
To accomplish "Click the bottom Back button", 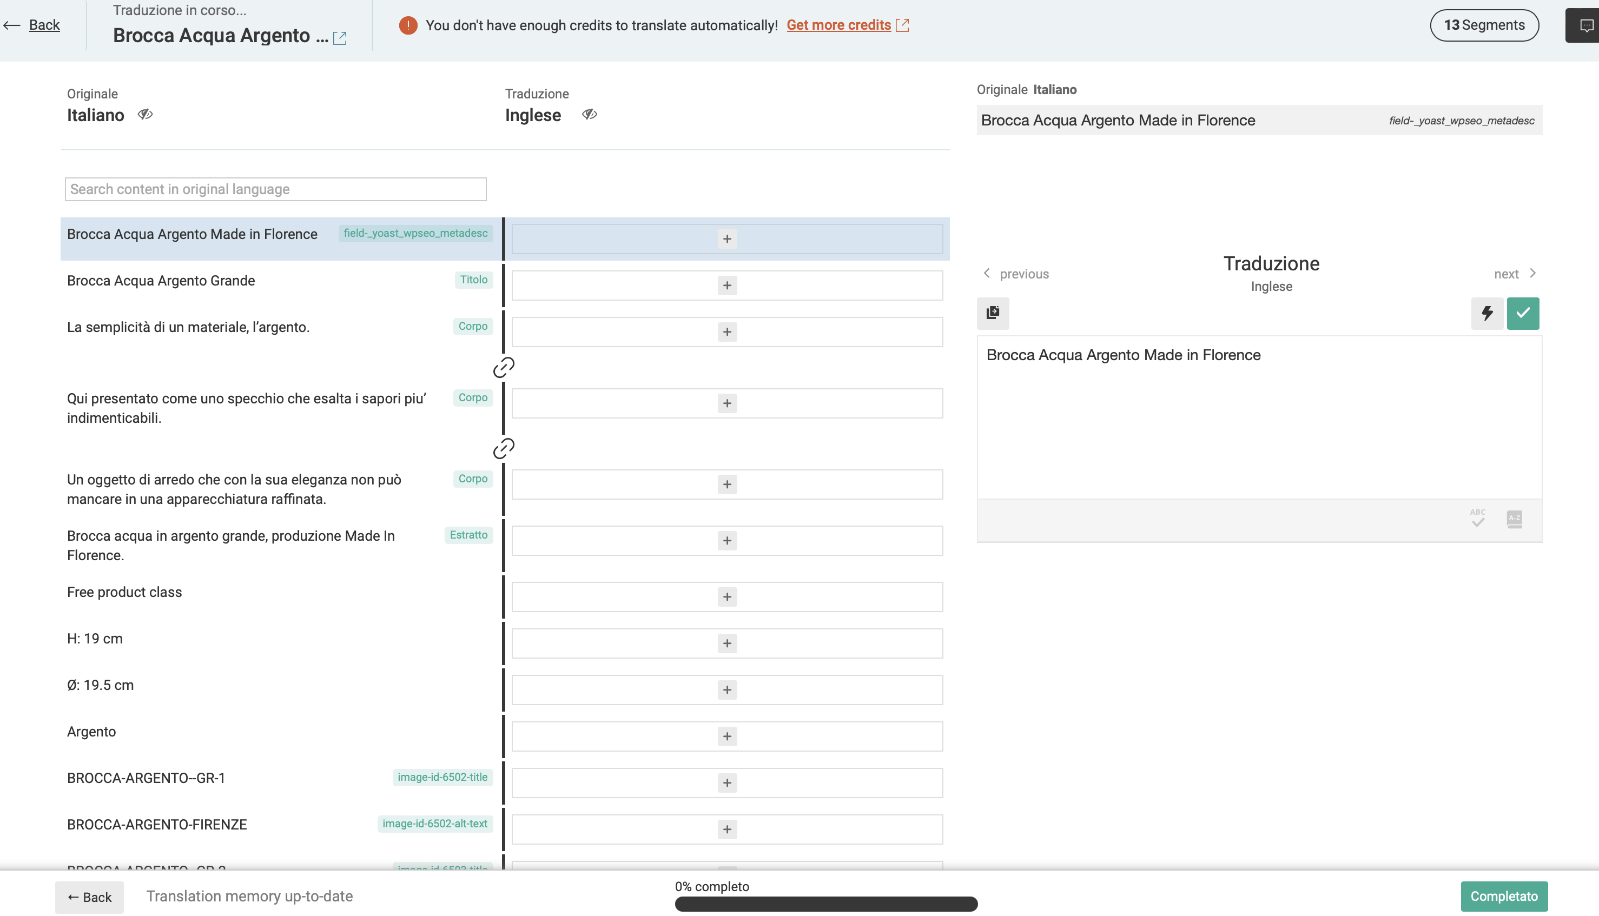I will 89,897.
